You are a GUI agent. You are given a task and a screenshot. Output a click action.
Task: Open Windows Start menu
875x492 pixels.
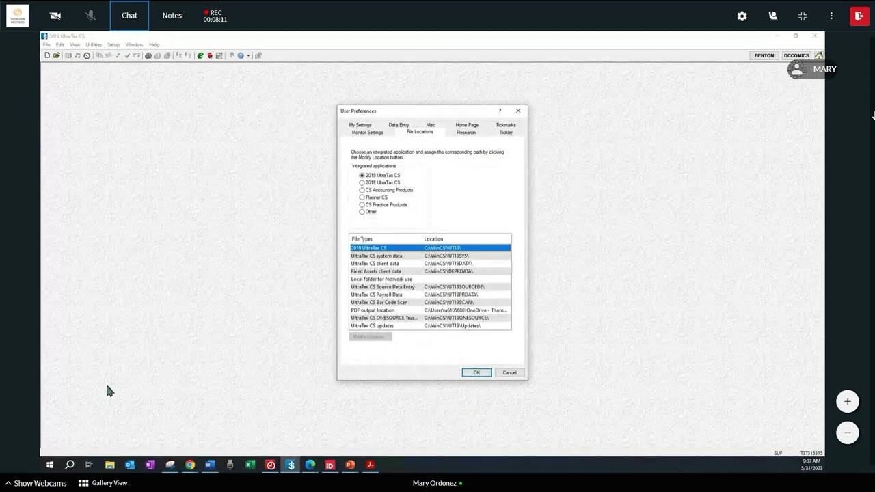click(x=50, y=465)
